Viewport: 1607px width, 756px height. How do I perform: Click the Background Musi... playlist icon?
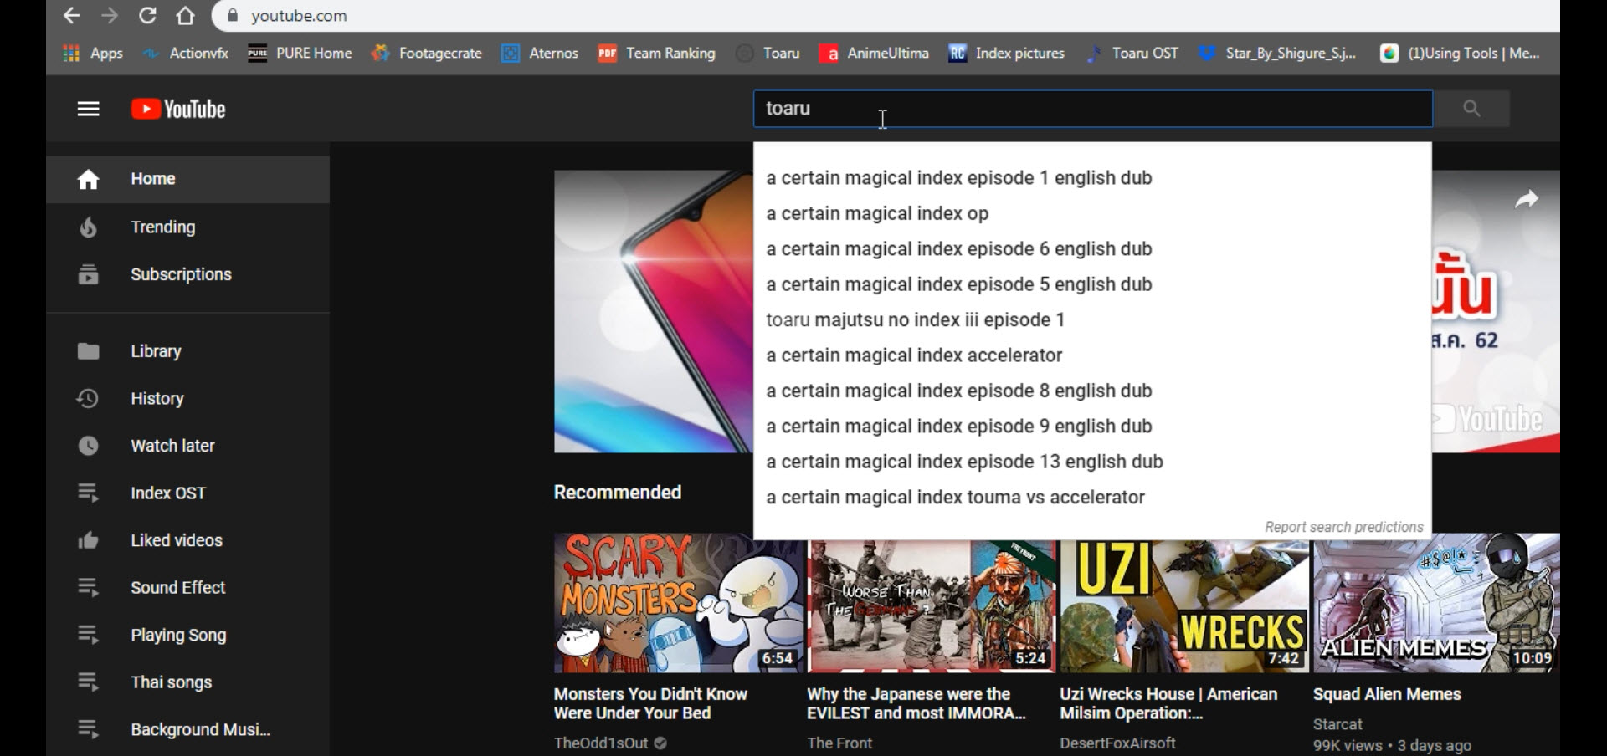pos(88,729)
